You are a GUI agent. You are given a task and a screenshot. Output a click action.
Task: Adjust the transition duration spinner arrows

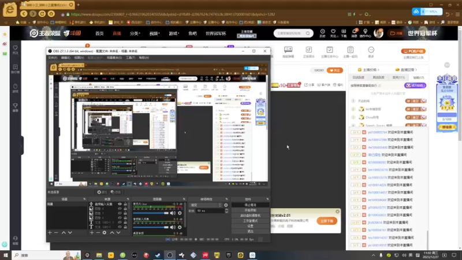click(226, 211)
